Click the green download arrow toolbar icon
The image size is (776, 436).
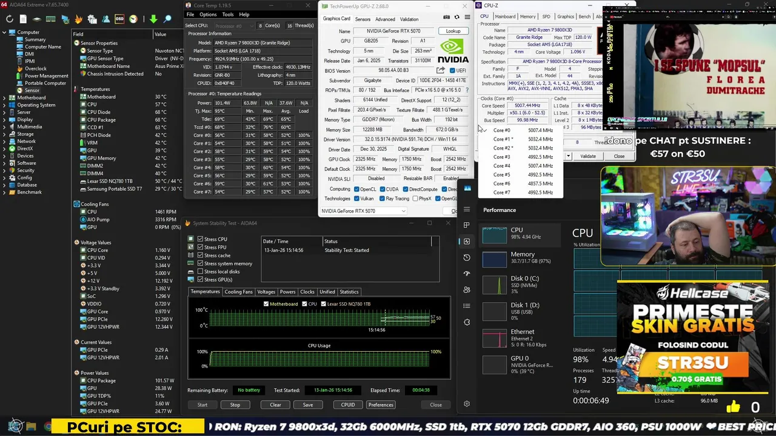153,19
